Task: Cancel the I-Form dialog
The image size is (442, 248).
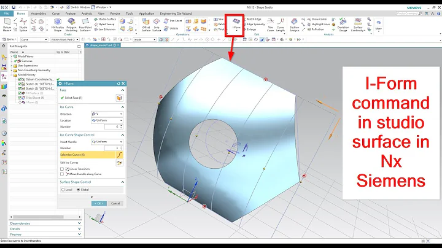Action: [115, 203]
